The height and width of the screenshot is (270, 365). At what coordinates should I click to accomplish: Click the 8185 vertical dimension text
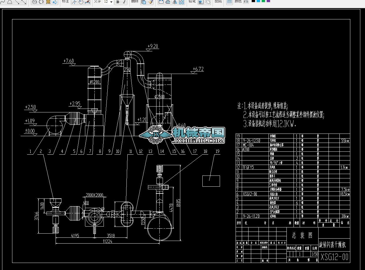[x=178, y=203]
